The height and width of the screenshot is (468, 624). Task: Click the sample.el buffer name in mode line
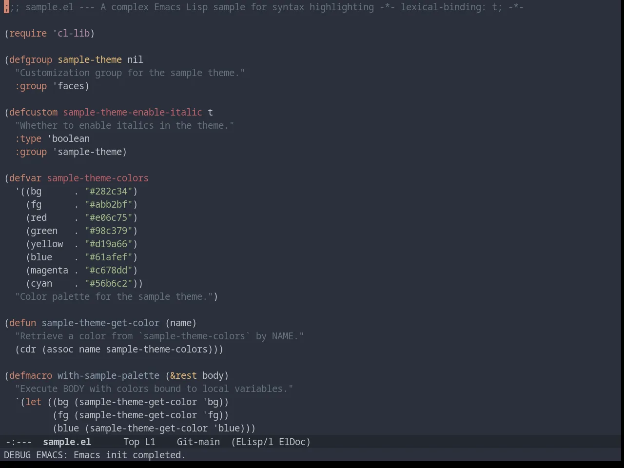tap(67, 442)
